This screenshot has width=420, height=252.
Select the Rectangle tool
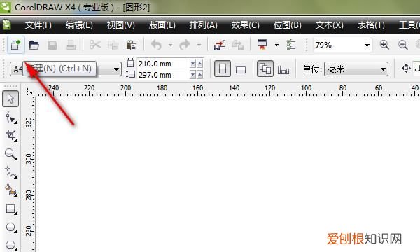click(11, 209)
